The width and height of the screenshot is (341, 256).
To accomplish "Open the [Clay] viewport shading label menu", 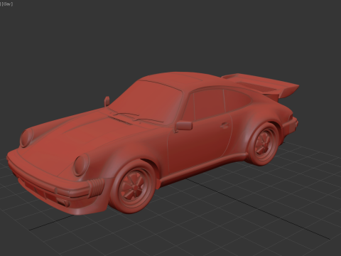I will [7, 4].
